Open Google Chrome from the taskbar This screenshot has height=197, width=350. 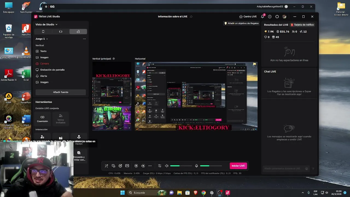coord(203,193)
